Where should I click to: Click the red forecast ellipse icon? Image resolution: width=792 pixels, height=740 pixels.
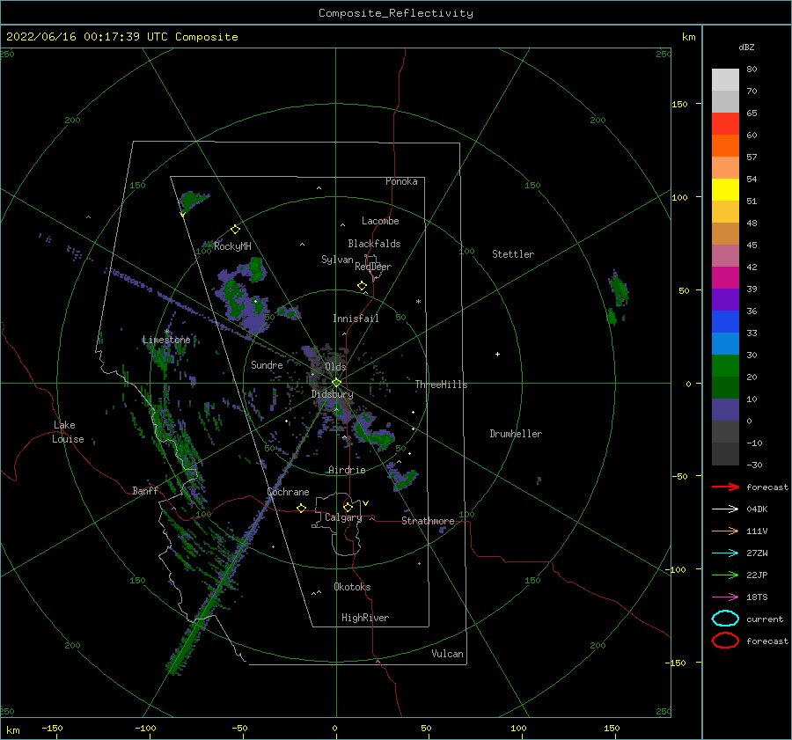coord(725,641)
